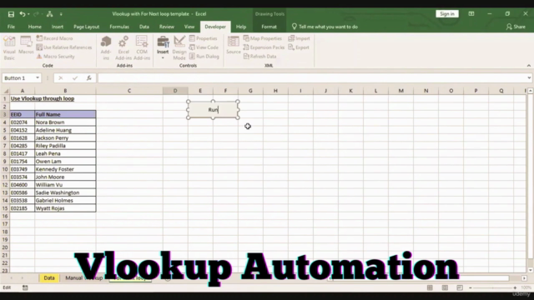
Task: Select the Data sheet tab
Action: [49, 277]
